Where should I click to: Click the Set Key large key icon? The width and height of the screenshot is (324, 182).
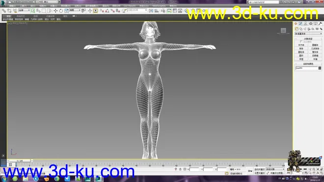pyautogui.click(x=250, y=171)
